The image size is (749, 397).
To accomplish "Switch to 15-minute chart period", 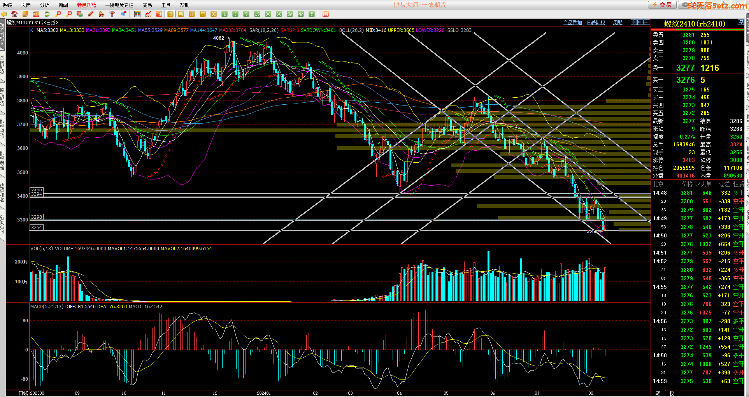I will point(257,14).
